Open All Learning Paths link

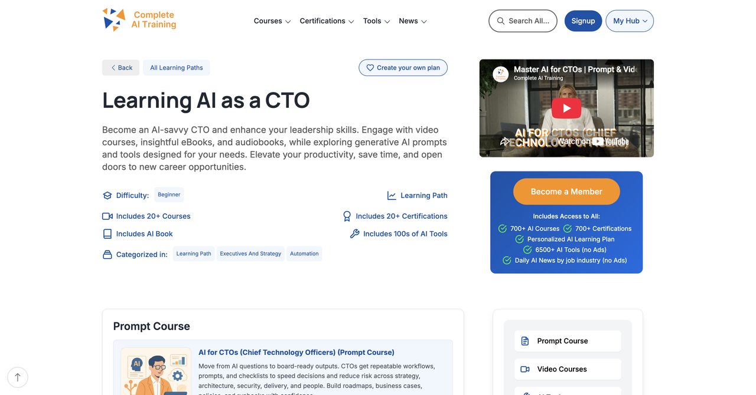pyautogui.click(x=176, y=68)
